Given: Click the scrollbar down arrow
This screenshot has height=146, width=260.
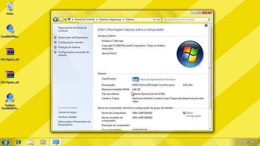Looking at the screenshot, I should [210, 129].
